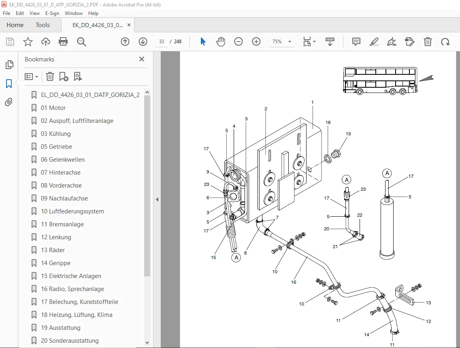
Task: Collapse the navigation pane arrow
Action: 157,199
